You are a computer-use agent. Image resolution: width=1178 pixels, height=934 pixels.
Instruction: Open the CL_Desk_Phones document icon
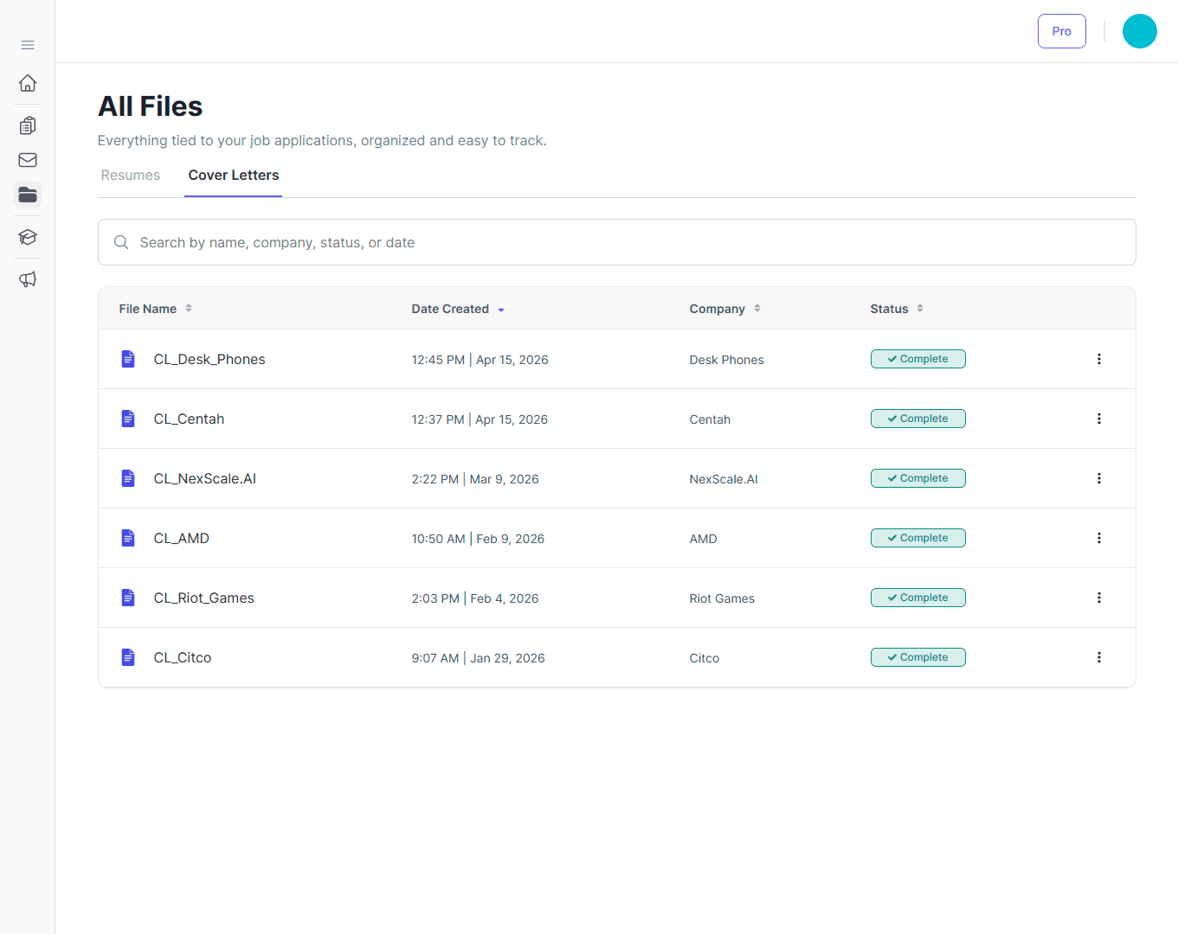[128, 359]
